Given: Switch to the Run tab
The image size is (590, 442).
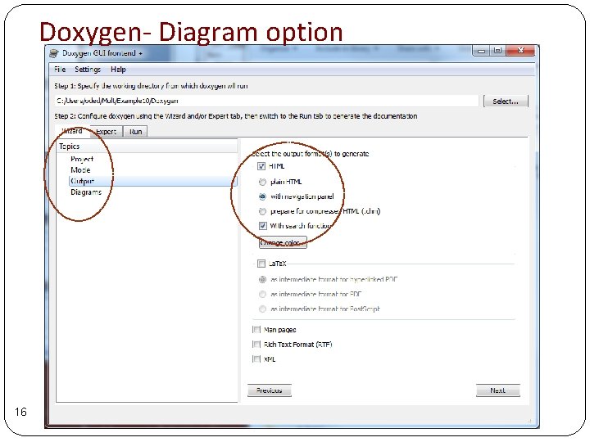Looking at the screenshot, I should pyautogui.click(x=135, y=132).
